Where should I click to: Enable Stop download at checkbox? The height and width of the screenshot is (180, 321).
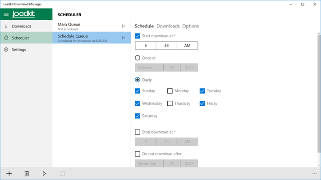click(x=138, y=132)
